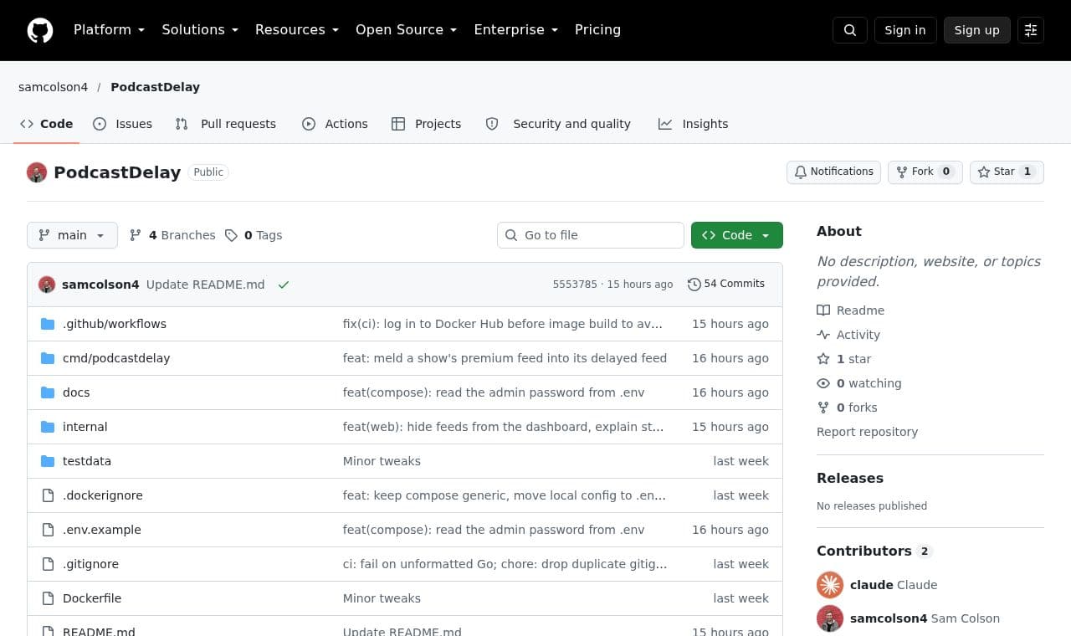Open the Activity link in About
1071x636 pixels.
pyautogui.click(x=848, y=335)
